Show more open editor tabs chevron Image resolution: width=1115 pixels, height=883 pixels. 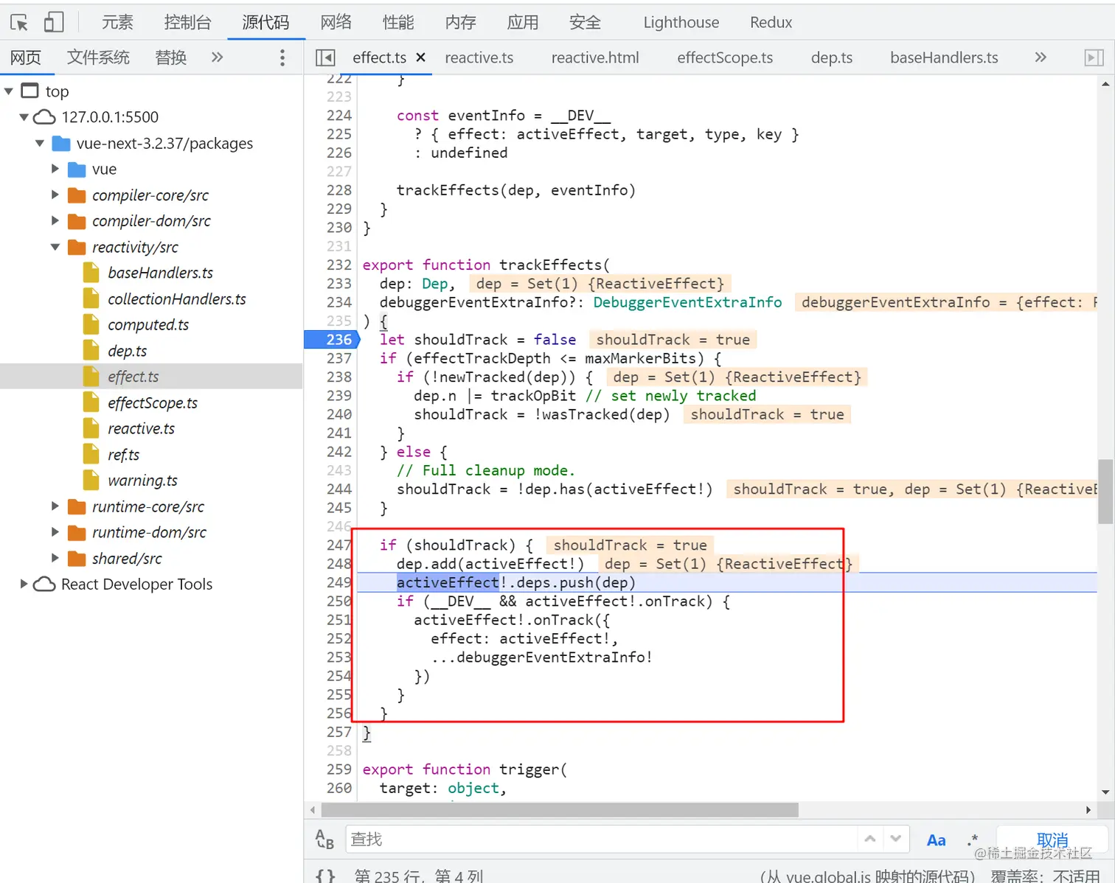(x=1041, y=57)
